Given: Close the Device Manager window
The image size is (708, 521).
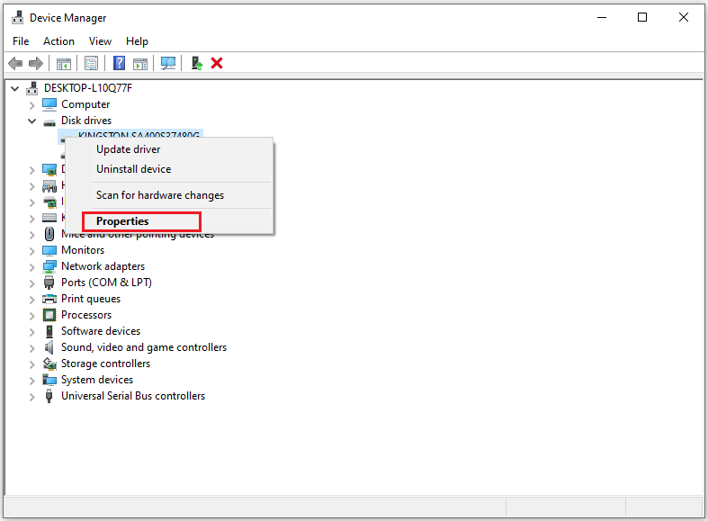Looking at the screenshot, I should coord(683,18).
